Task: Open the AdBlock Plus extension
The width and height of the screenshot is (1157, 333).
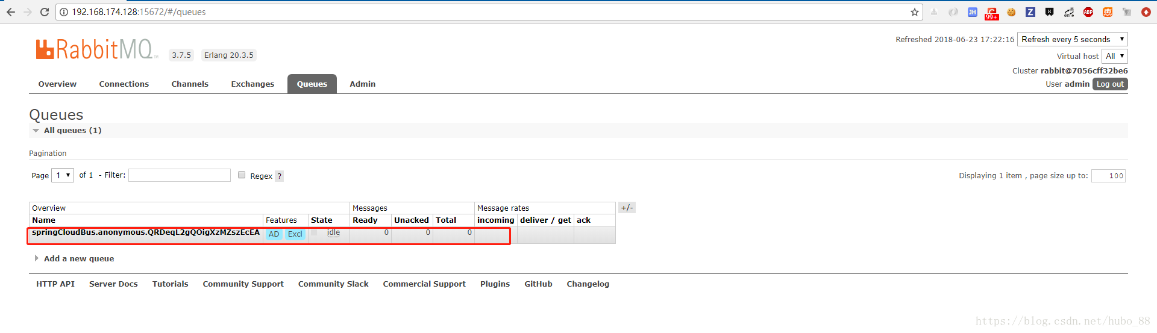Action: 1088,12
